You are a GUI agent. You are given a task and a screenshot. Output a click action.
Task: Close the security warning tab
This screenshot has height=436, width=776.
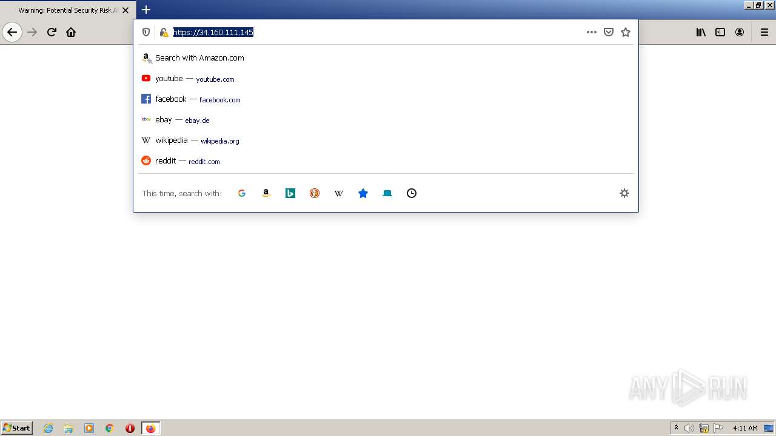point(125,10)
